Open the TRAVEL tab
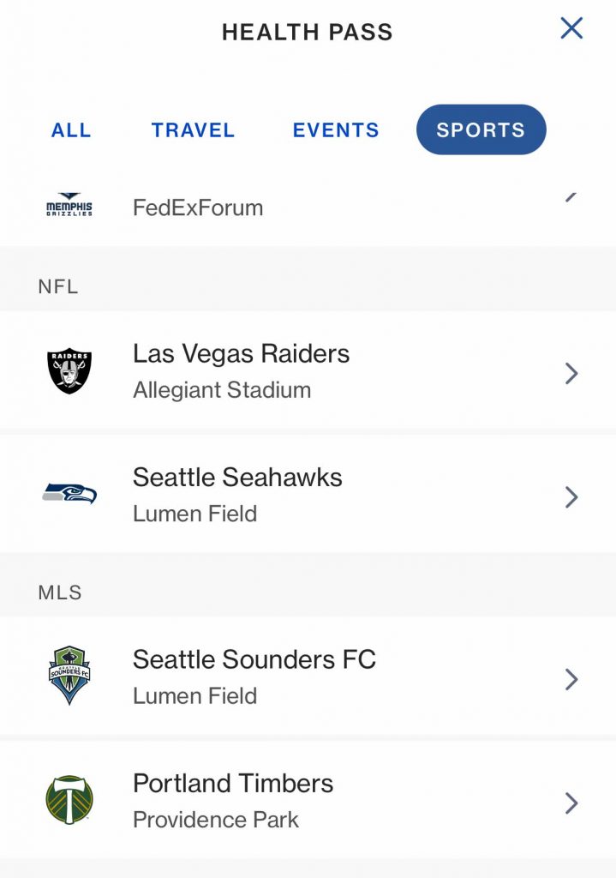Screen dimensions: 616x878 (x=193, y=130)
